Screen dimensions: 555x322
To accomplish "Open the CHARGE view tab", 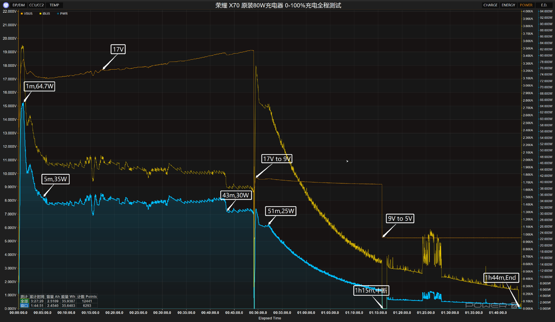I will click(x=490, y=5).
